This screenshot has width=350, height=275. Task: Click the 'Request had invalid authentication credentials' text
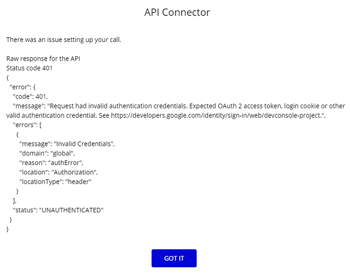coord(118,106)
